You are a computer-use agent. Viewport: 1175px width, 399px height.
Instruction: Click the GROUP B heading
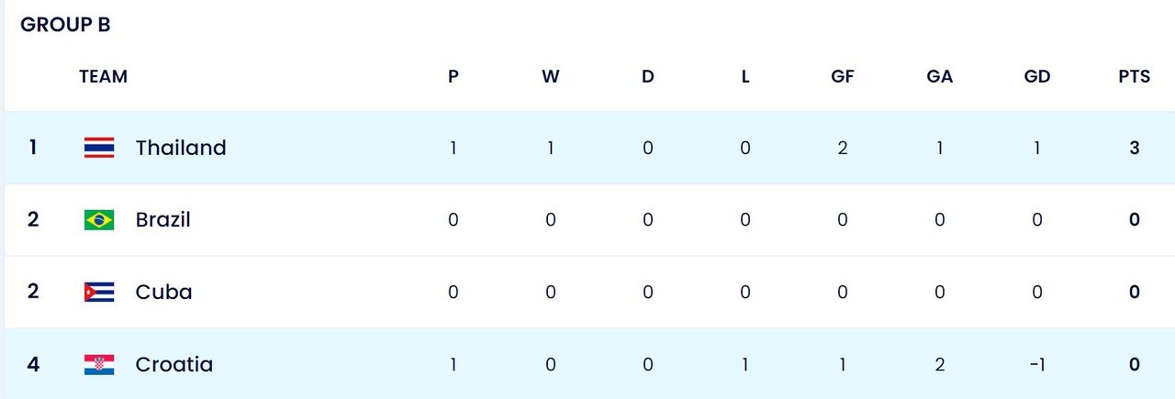[x=65, y=25]
